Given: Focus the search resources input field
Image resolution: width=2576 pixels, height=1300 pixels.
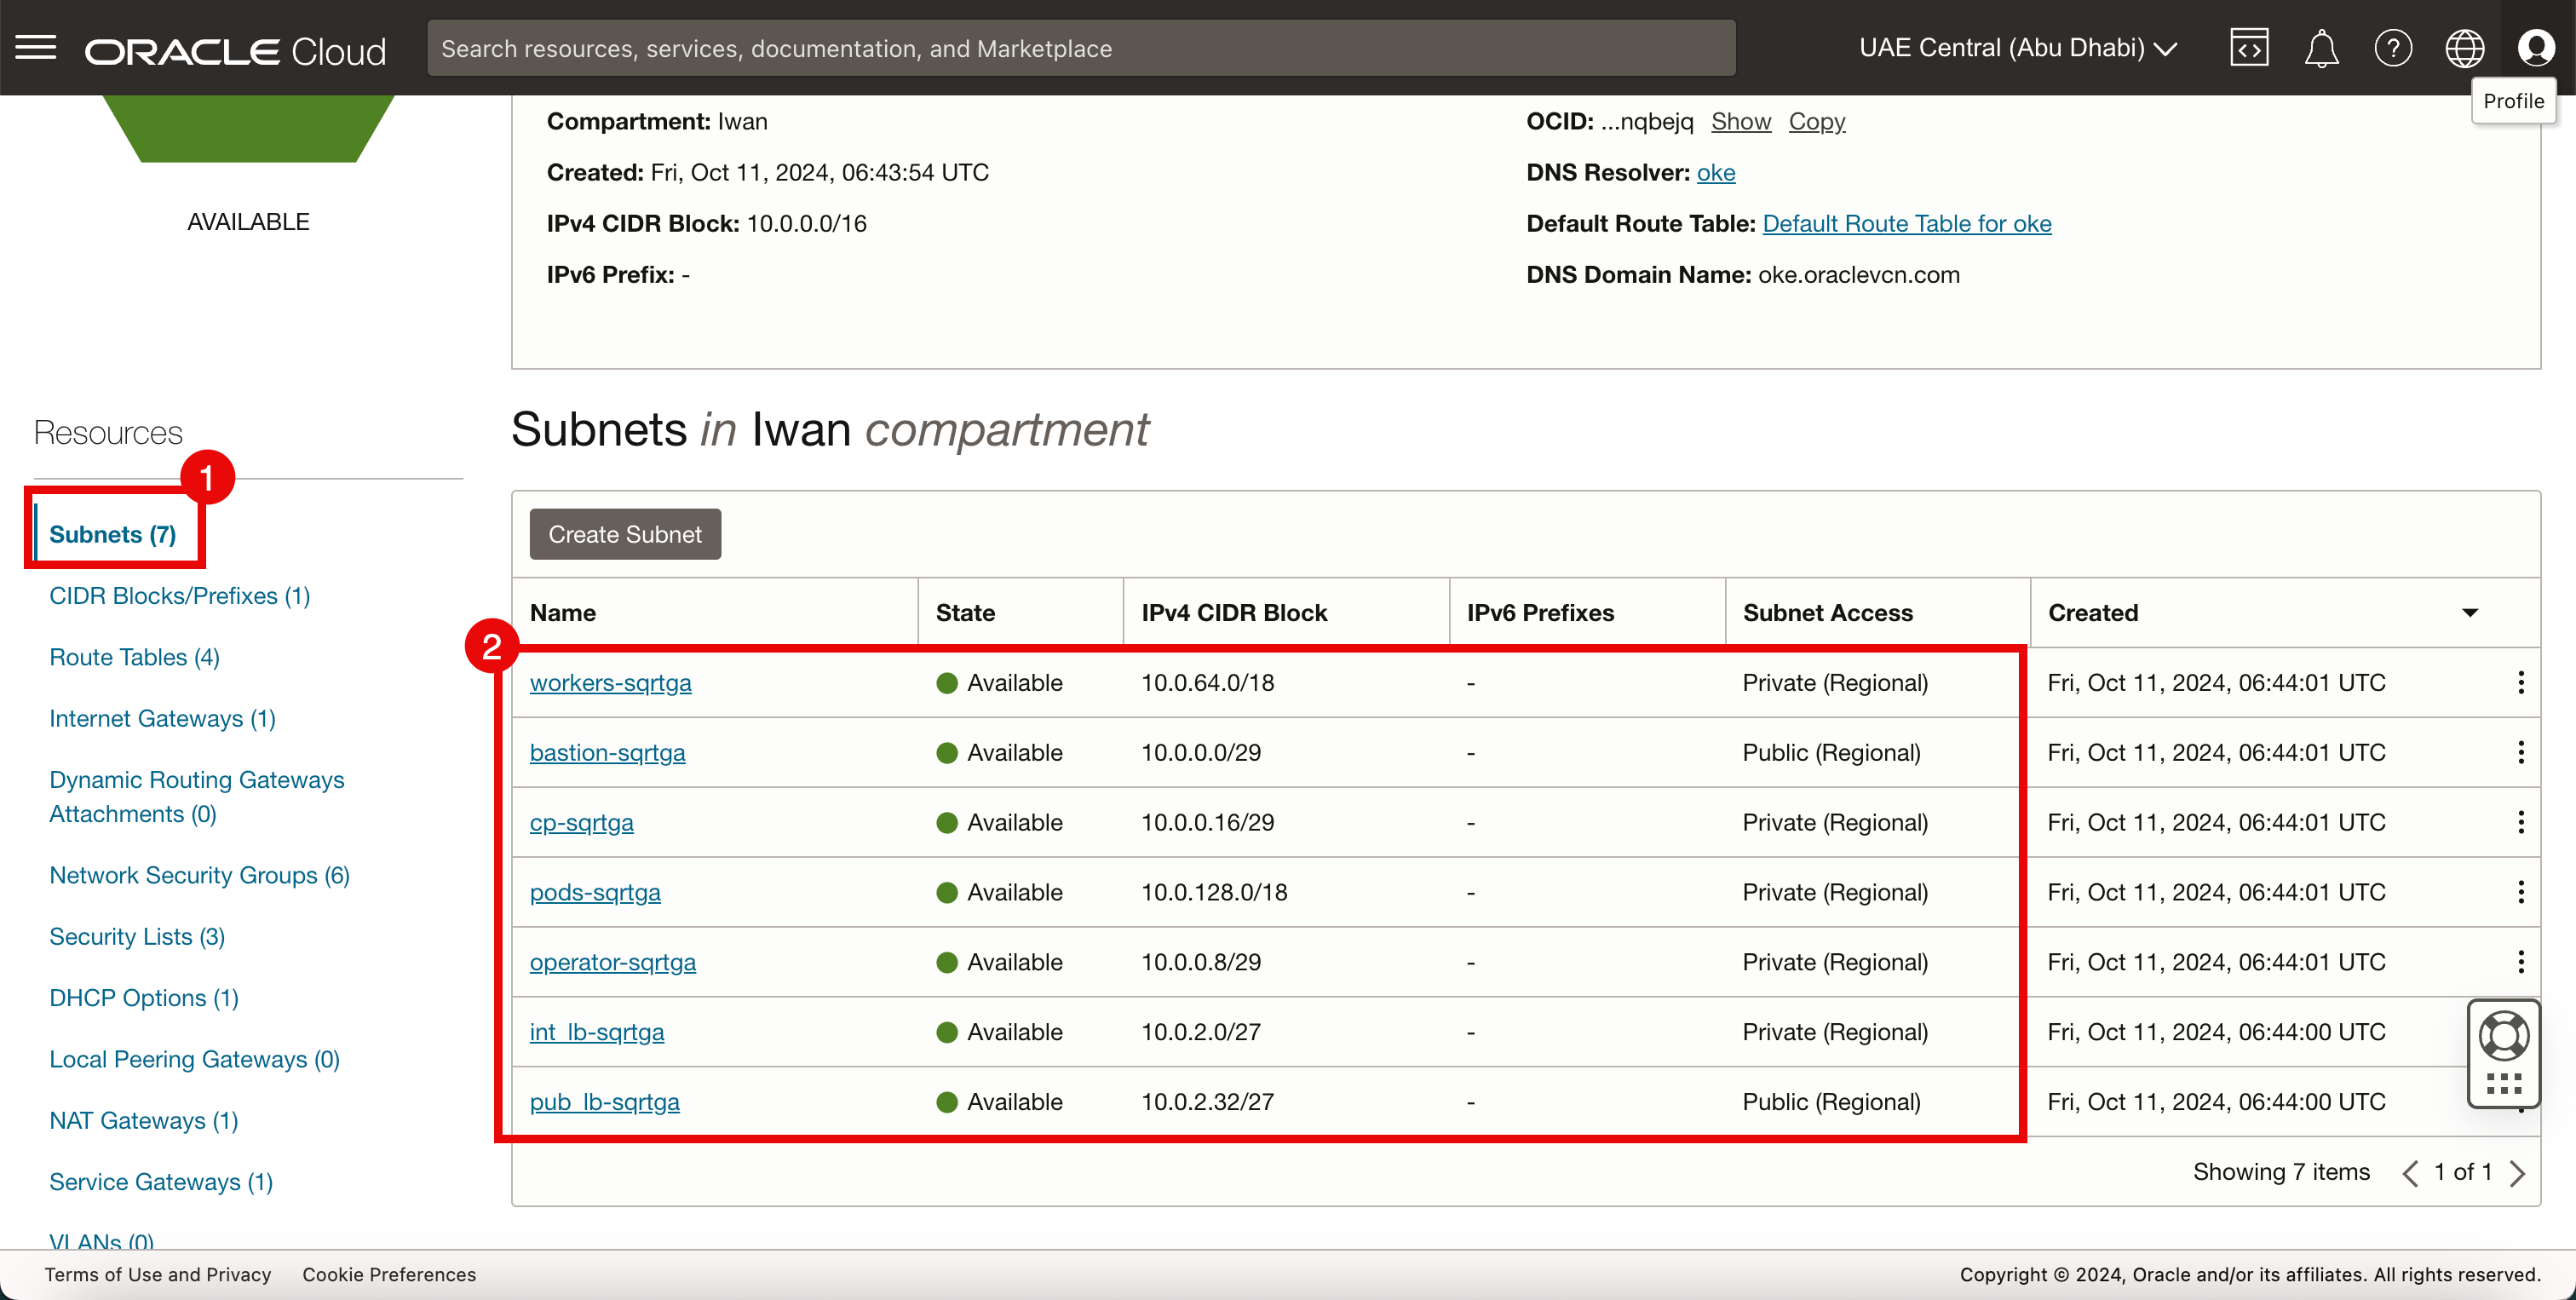Looking at the screenshot, I should coord(1080,48).
